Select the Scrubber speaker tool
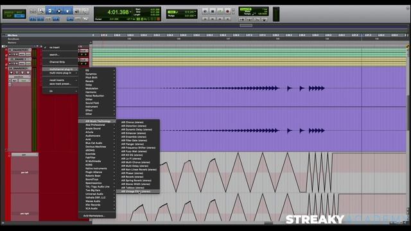The width and height of the screenshot is (411, 231). click(x=77, y=11)
